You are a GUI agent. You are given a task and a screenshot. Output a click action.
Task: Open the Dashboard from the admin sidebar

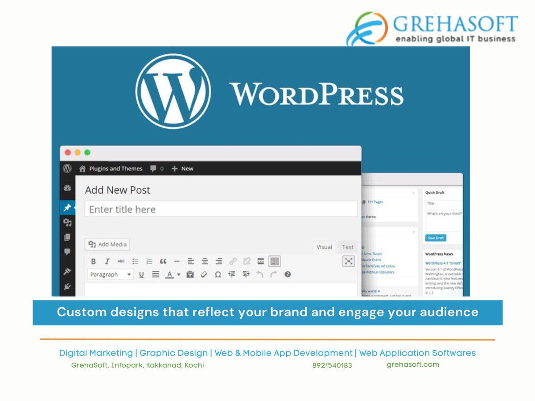(x=67, y=188)
